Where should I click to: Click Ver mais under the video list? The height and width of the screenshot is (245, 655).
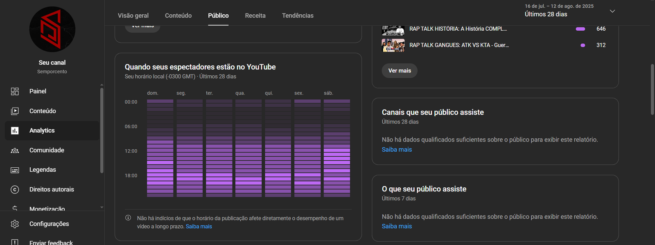coord(399,71)
